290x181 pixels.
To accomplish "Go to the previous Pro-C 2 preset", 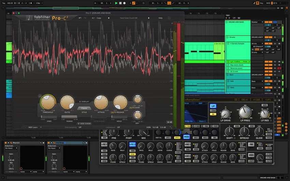I will point(108,18).
